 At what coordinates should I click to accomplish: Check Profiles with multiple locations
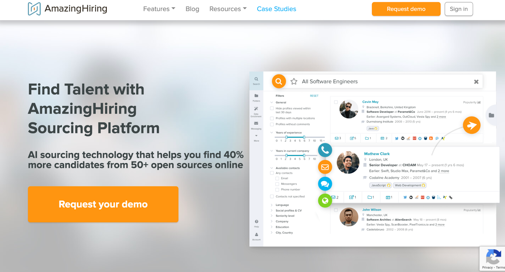pos(272,118)
